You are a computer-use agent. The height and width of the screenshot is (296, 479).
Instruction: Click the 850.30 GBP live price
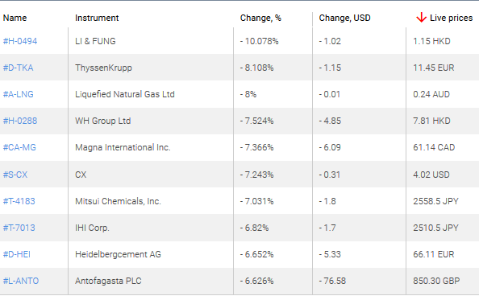tap(436, 281)
